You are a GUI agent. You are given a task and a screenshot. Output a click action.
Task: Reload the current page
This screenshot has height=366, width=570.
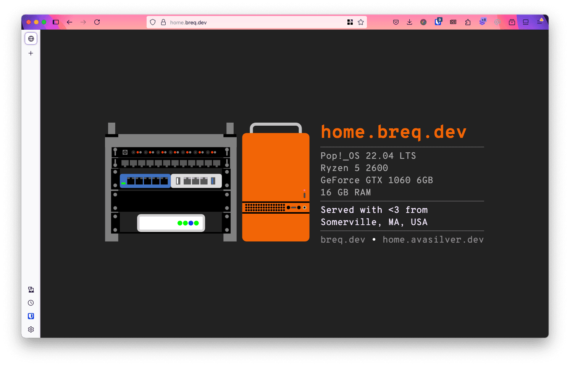click(x=97, y=22)
